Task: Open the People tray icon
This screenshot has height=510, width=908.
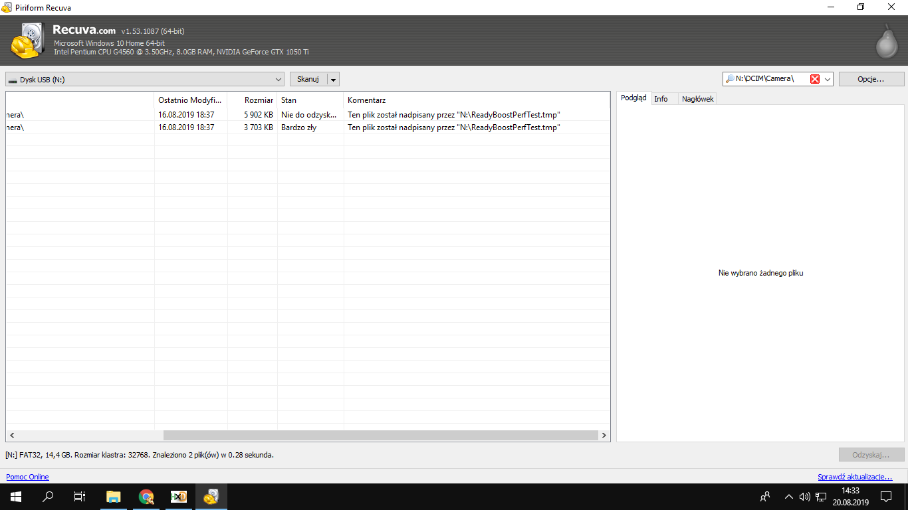Action: pos(766,496)
